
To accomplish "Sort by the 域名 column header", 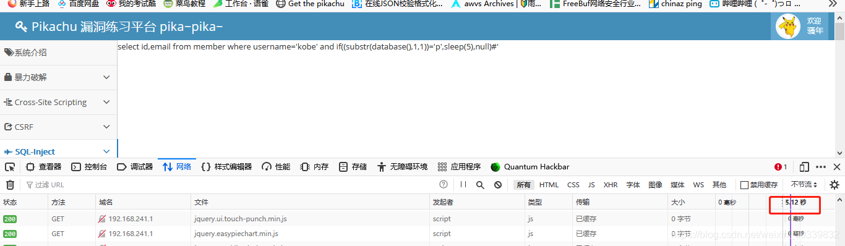I will [144, 202].
